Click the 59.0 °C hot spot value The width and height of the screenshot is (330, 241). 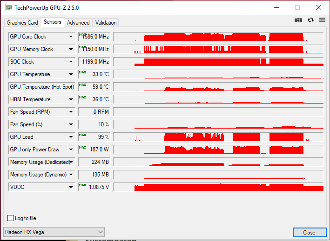[94, 87]
